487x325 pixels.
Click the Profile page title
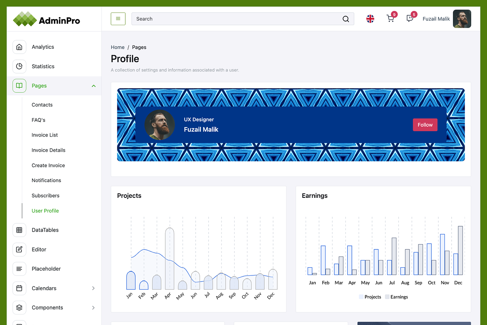pos(125,59)
